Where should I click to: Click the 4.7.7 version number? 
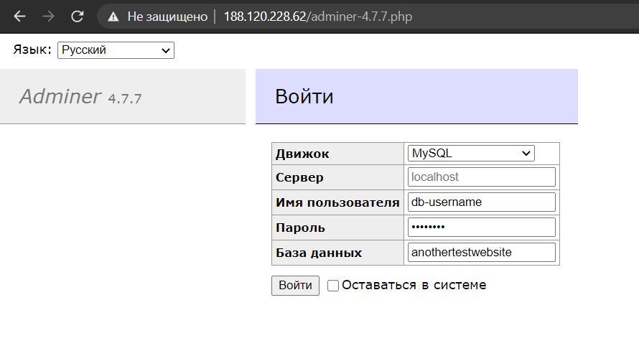tap(125, 98)
